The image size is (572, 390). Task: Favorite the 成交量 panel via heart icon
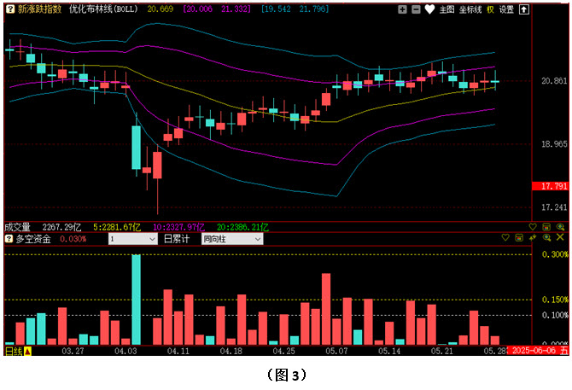click(533, 227)
